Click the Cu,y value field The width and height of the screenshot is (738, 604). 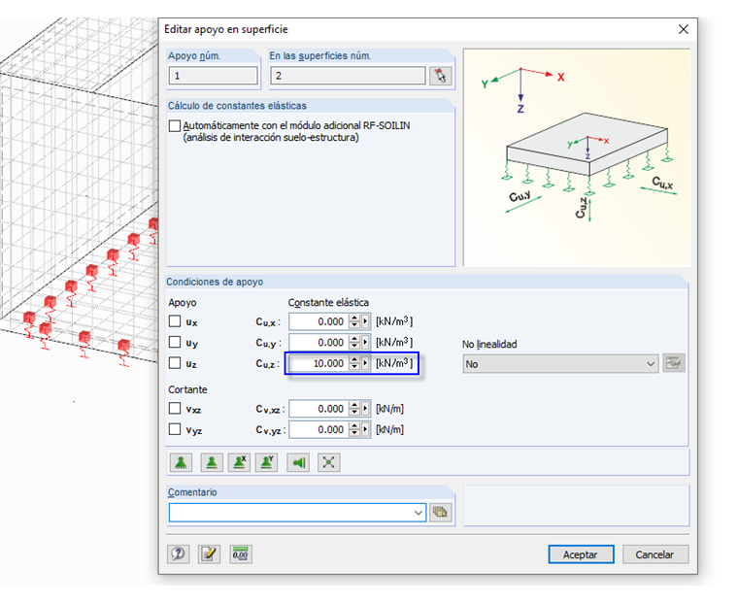(319, 342)
